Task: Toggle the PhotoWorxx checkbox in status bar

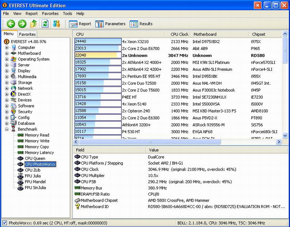Action: (x=5, y=223)
